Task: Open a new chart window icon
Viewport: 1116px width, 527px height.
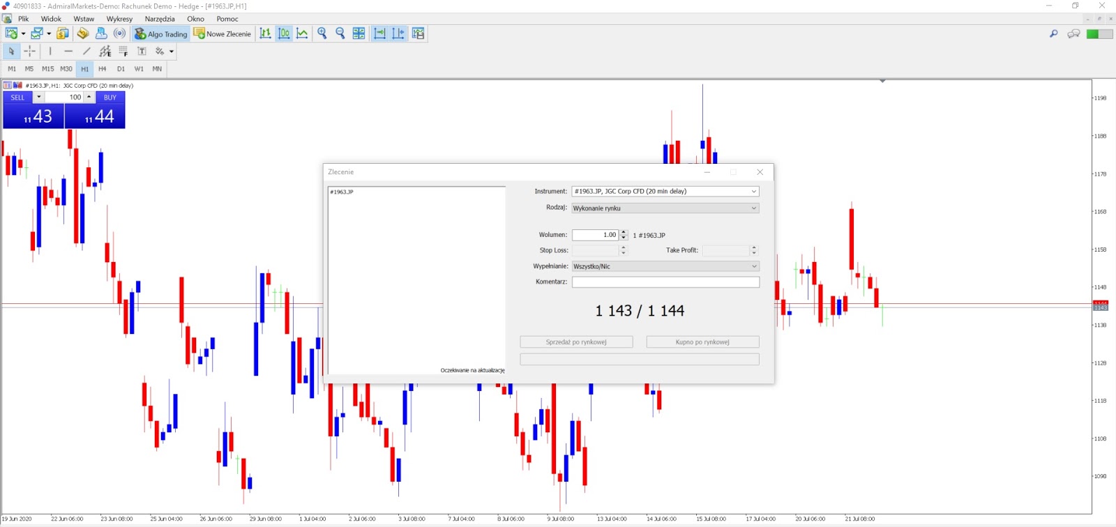Action: [x=11, y=33]
